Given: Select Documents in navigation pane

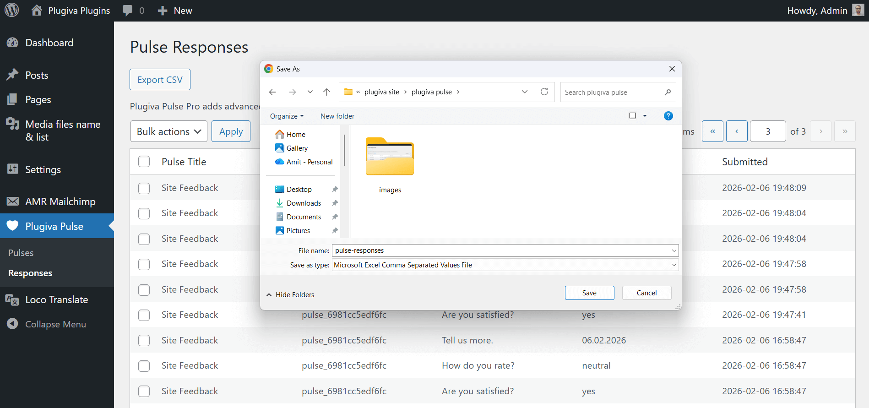Looking at the screenshot, I should click(299, 217).
